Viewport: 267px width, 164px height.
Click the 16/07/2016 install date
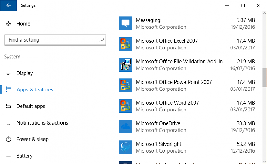(x=242, y=68)
